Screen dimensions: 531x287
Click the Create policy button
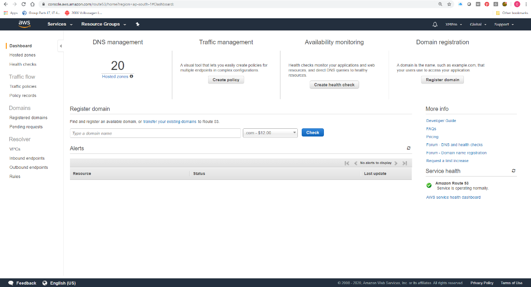(x=226, y=80)
